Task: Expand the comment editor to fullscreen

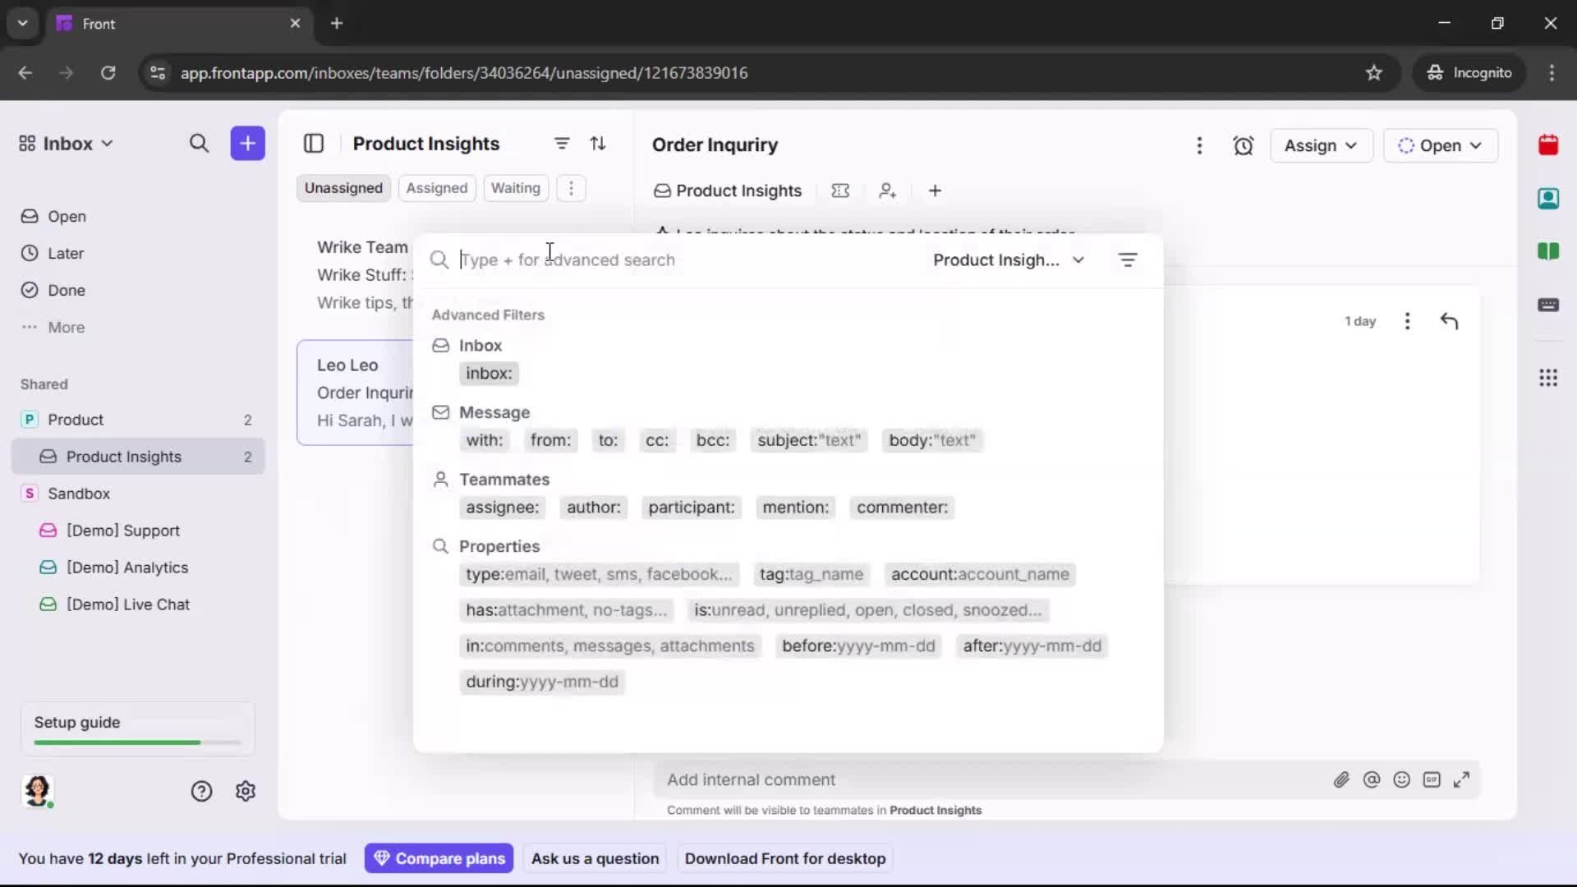Action: tap(1463, 779)
